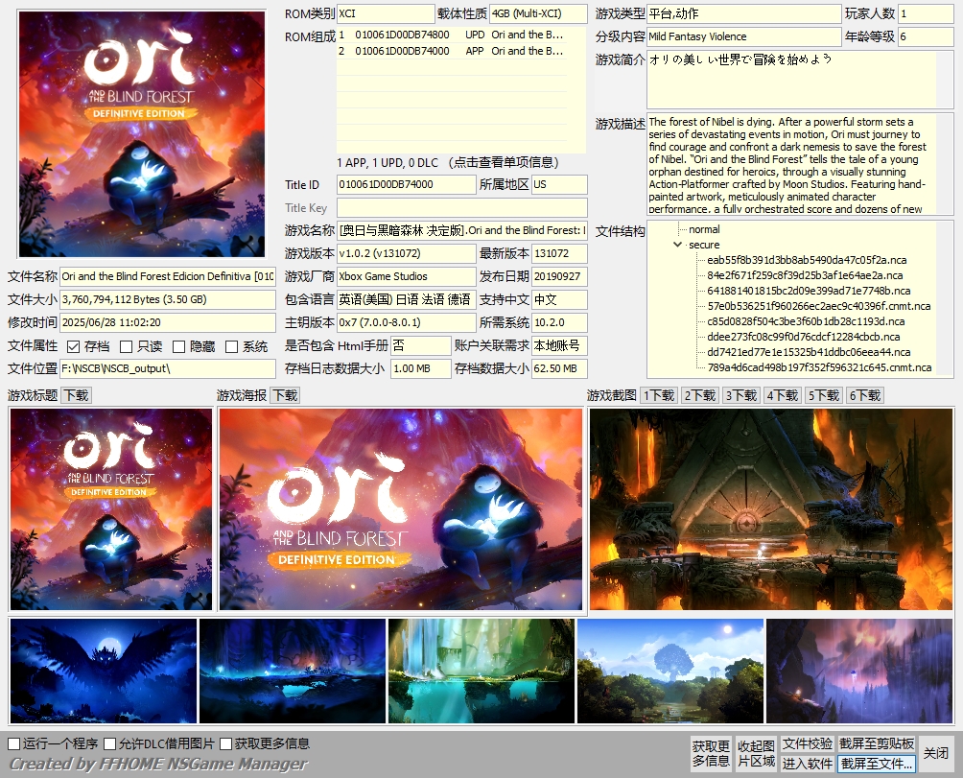Enable 获取更多信息 checkbox
The width and height of the screenshot is (963, 778).
(x=225, y=743)
